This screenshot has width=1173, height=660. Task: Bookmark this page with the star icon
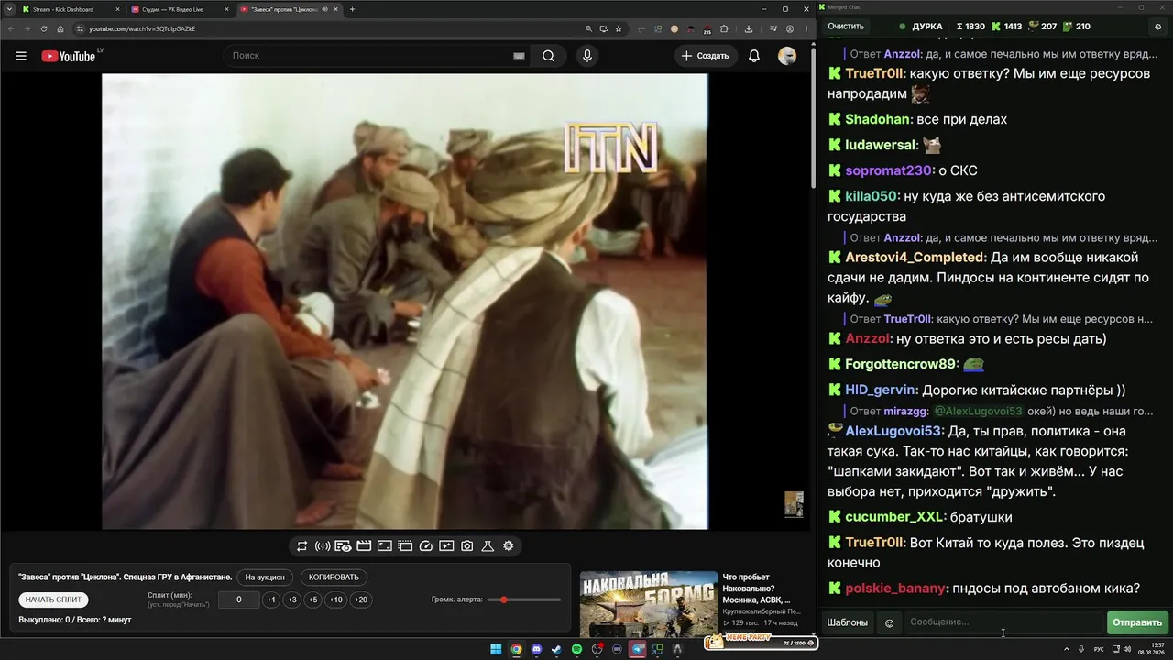pos(619,28)
